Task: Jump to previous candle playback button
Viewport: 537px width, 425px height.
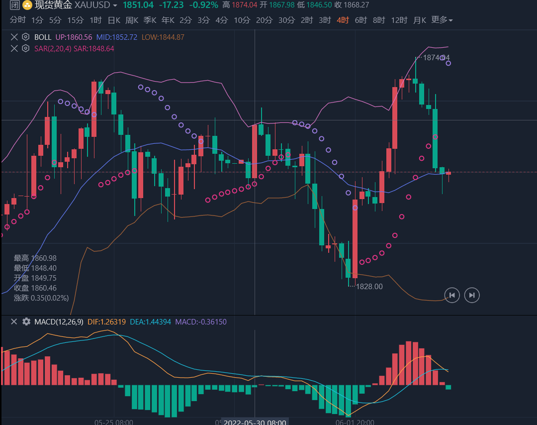Action: pos(451,295)
